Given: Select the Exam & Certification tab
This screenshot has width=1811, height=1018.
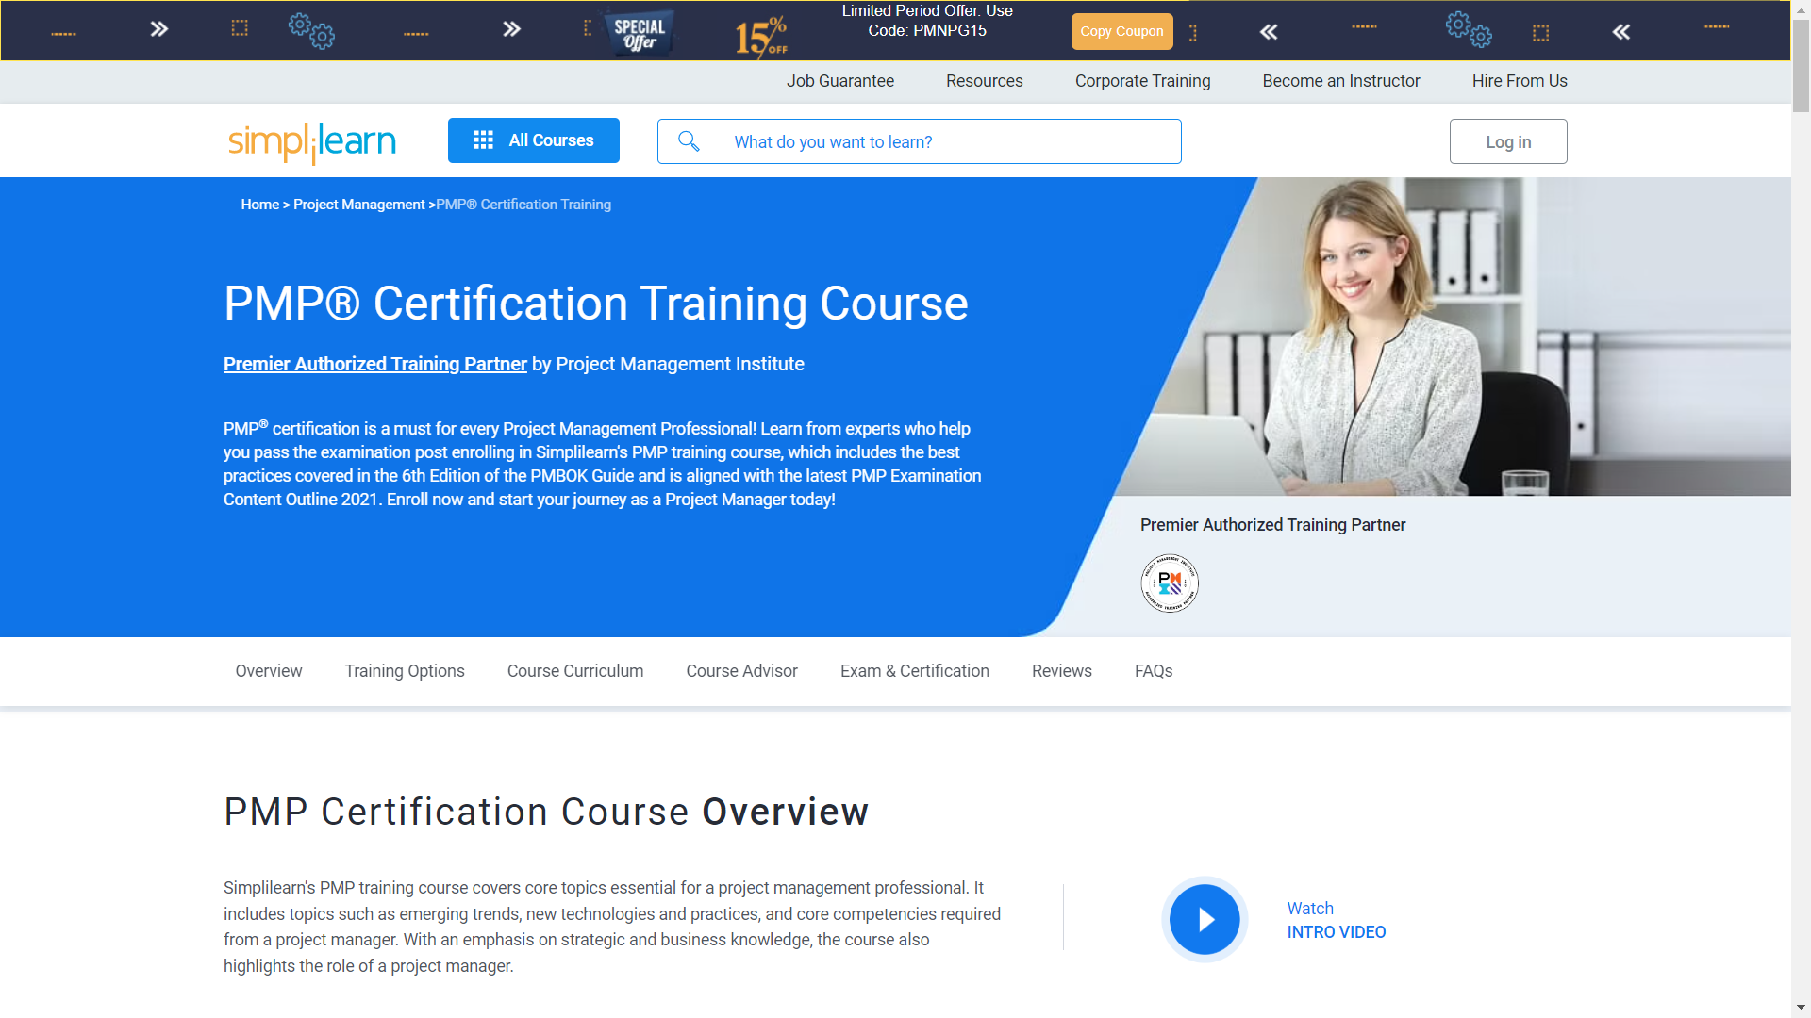Looking at the screenshot, I should pos(914,671).
